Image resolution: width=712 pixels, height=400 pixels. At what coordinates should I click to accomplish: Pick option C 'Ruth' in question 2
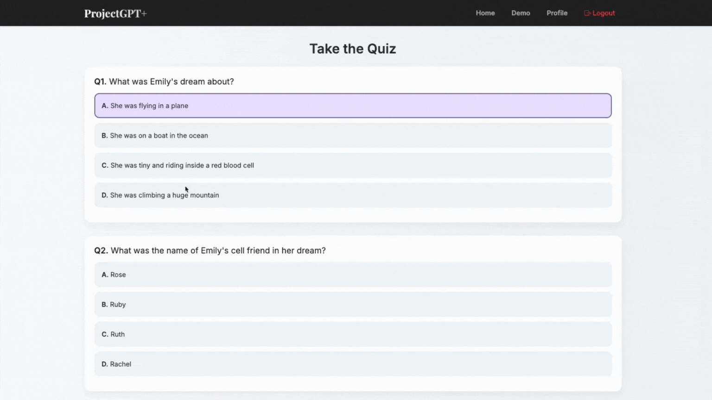point(352,334)
